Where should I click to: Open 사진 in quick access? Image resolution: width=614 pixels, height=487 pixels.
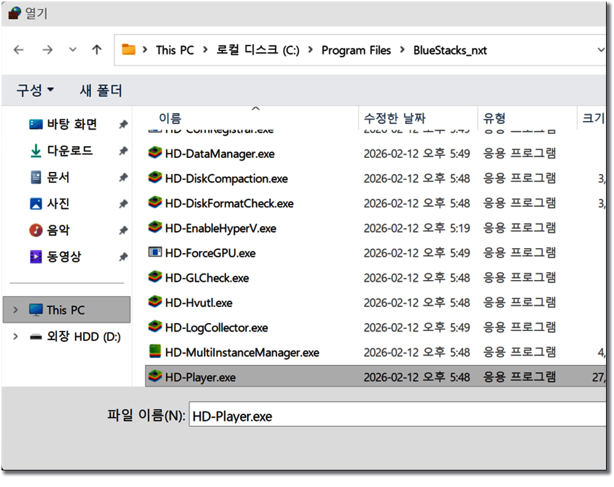pos(58,203)
